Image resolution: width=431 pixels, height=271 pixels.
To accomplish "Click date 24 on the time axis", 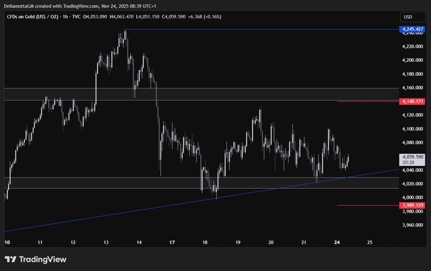I will [x=337, y=242].
